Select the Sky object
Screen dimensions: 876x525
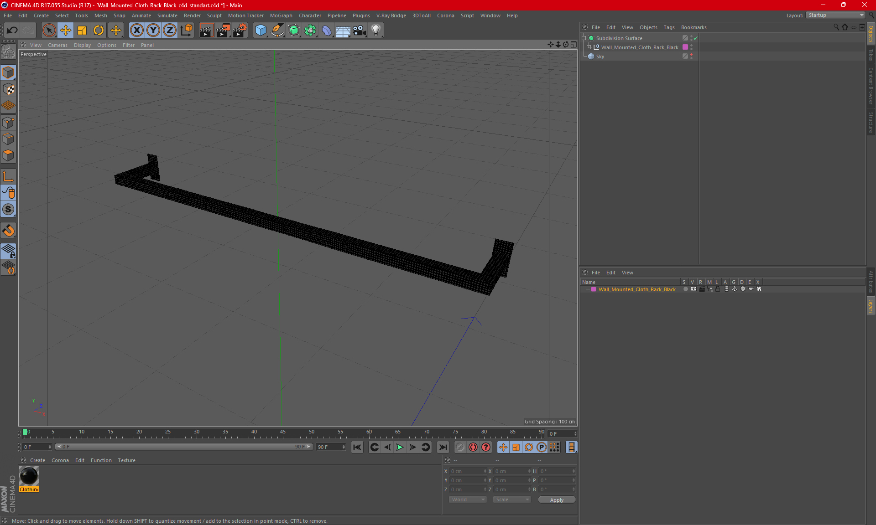point(600,57)
